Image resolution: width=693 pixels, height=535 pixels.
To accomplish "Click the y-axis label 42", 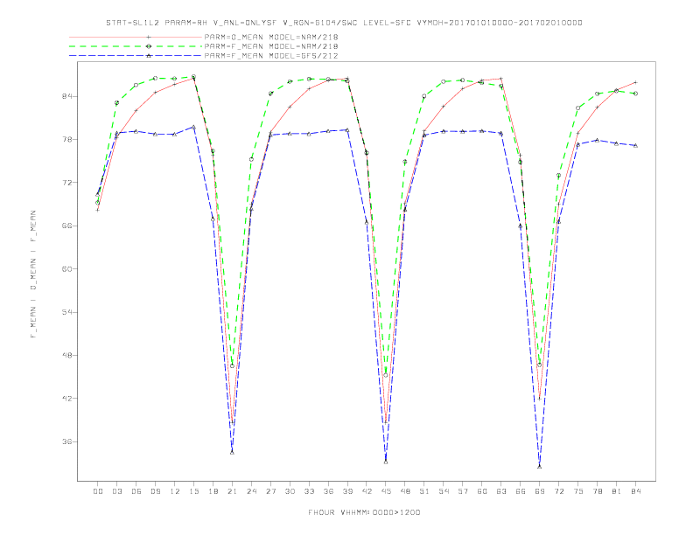I will click(x=66, y=399).
